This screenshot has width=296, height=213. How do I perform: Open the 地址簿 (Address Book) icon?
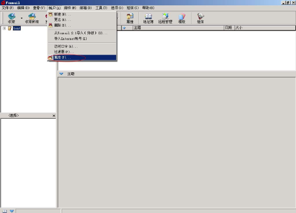[x=148, y=18]
